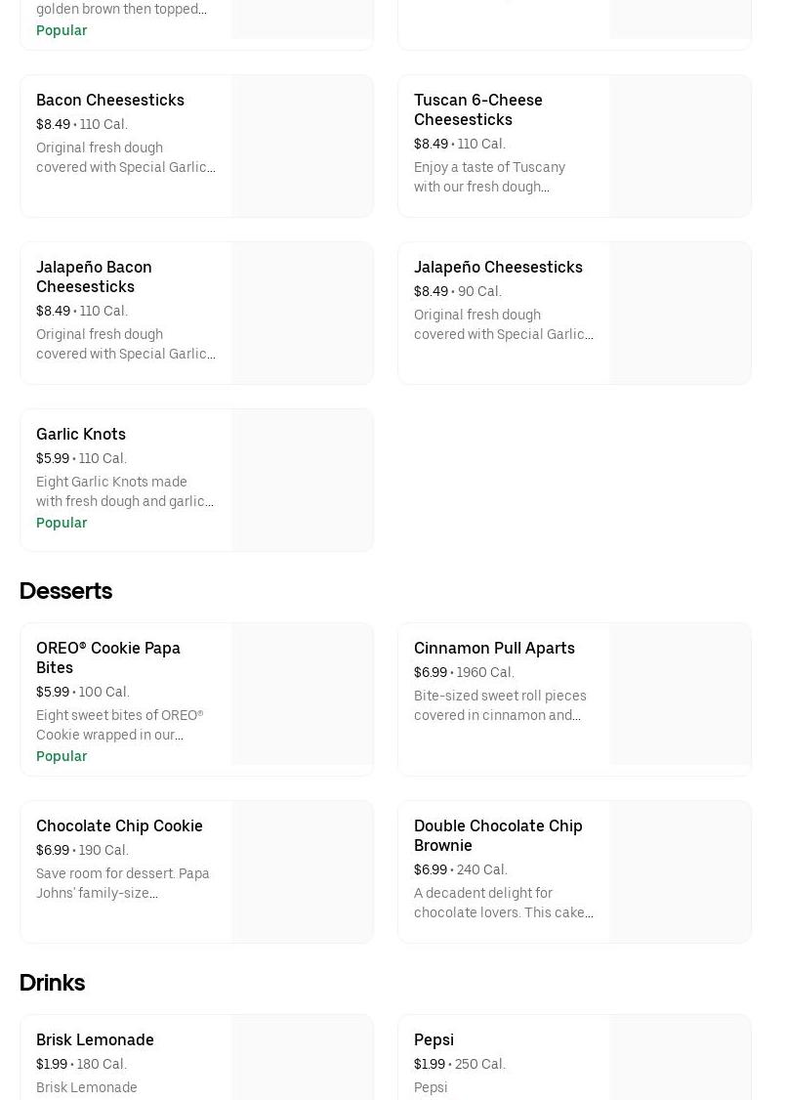The height and width of the screenshot is (1100, 785).
Task: Choose the Chocolate Chip Cookie title
Action: (119, 825)
